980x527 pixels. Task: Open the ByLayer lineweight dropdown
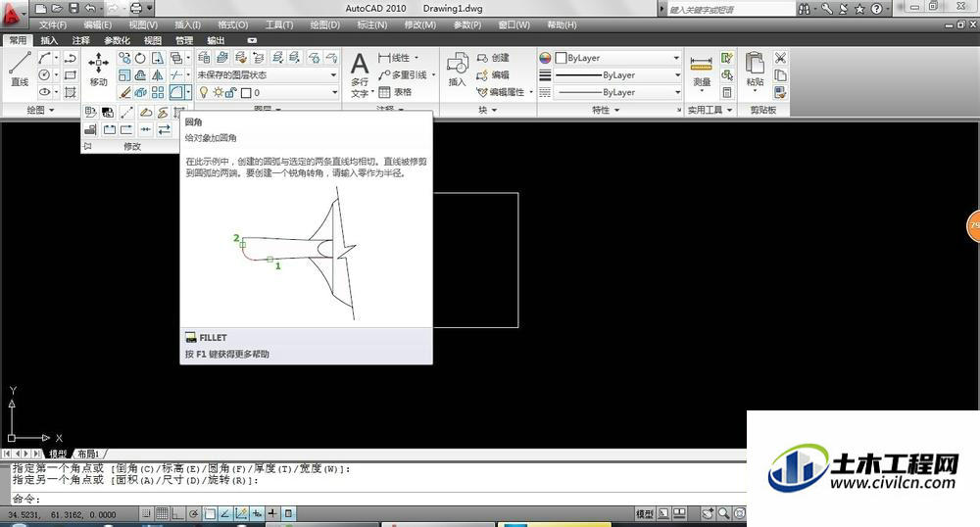tap(618, 74)
